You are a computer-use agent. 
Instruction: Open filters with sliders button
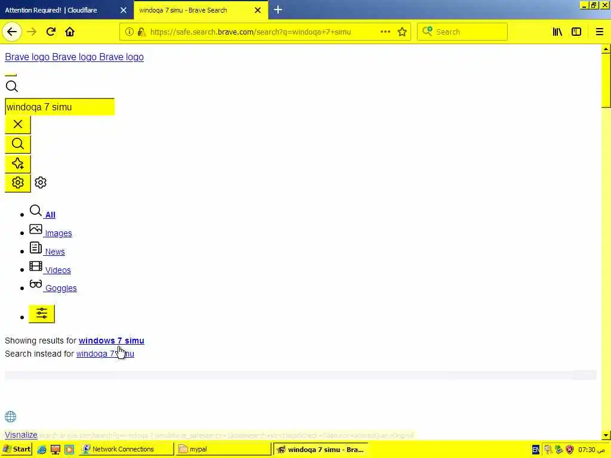(42, 314)
